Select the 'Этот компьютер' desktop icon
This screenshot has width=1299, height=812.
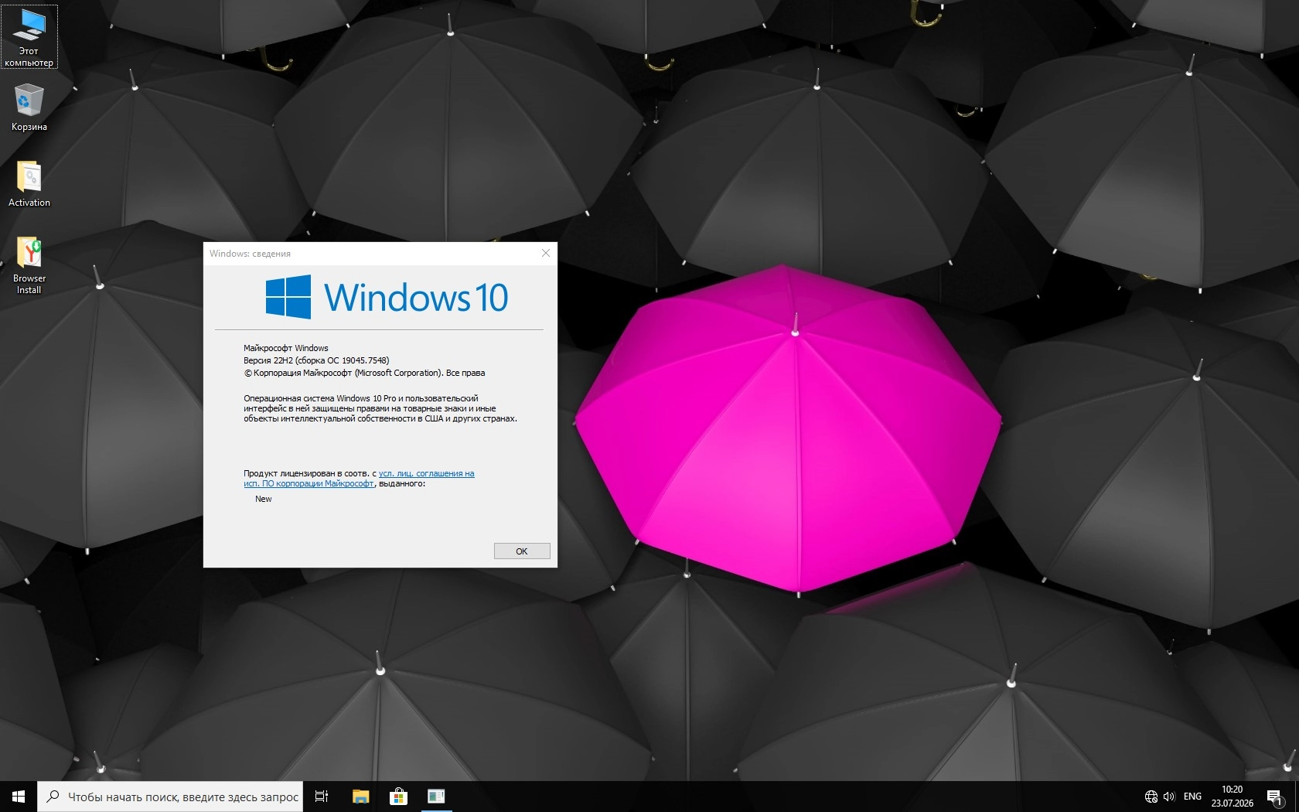pos(29,37)
